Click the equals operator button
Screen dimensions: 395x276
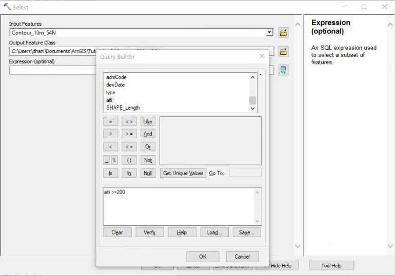(111, 122)
